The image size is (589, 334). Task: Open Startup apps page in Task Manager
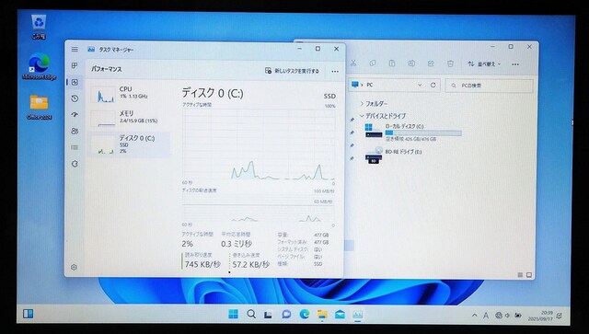pyautogui.click(x=75, y=115)
